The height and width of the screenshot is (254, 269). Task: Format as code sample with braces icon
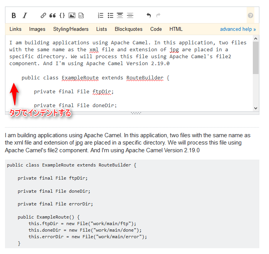[x=62, y=15]
